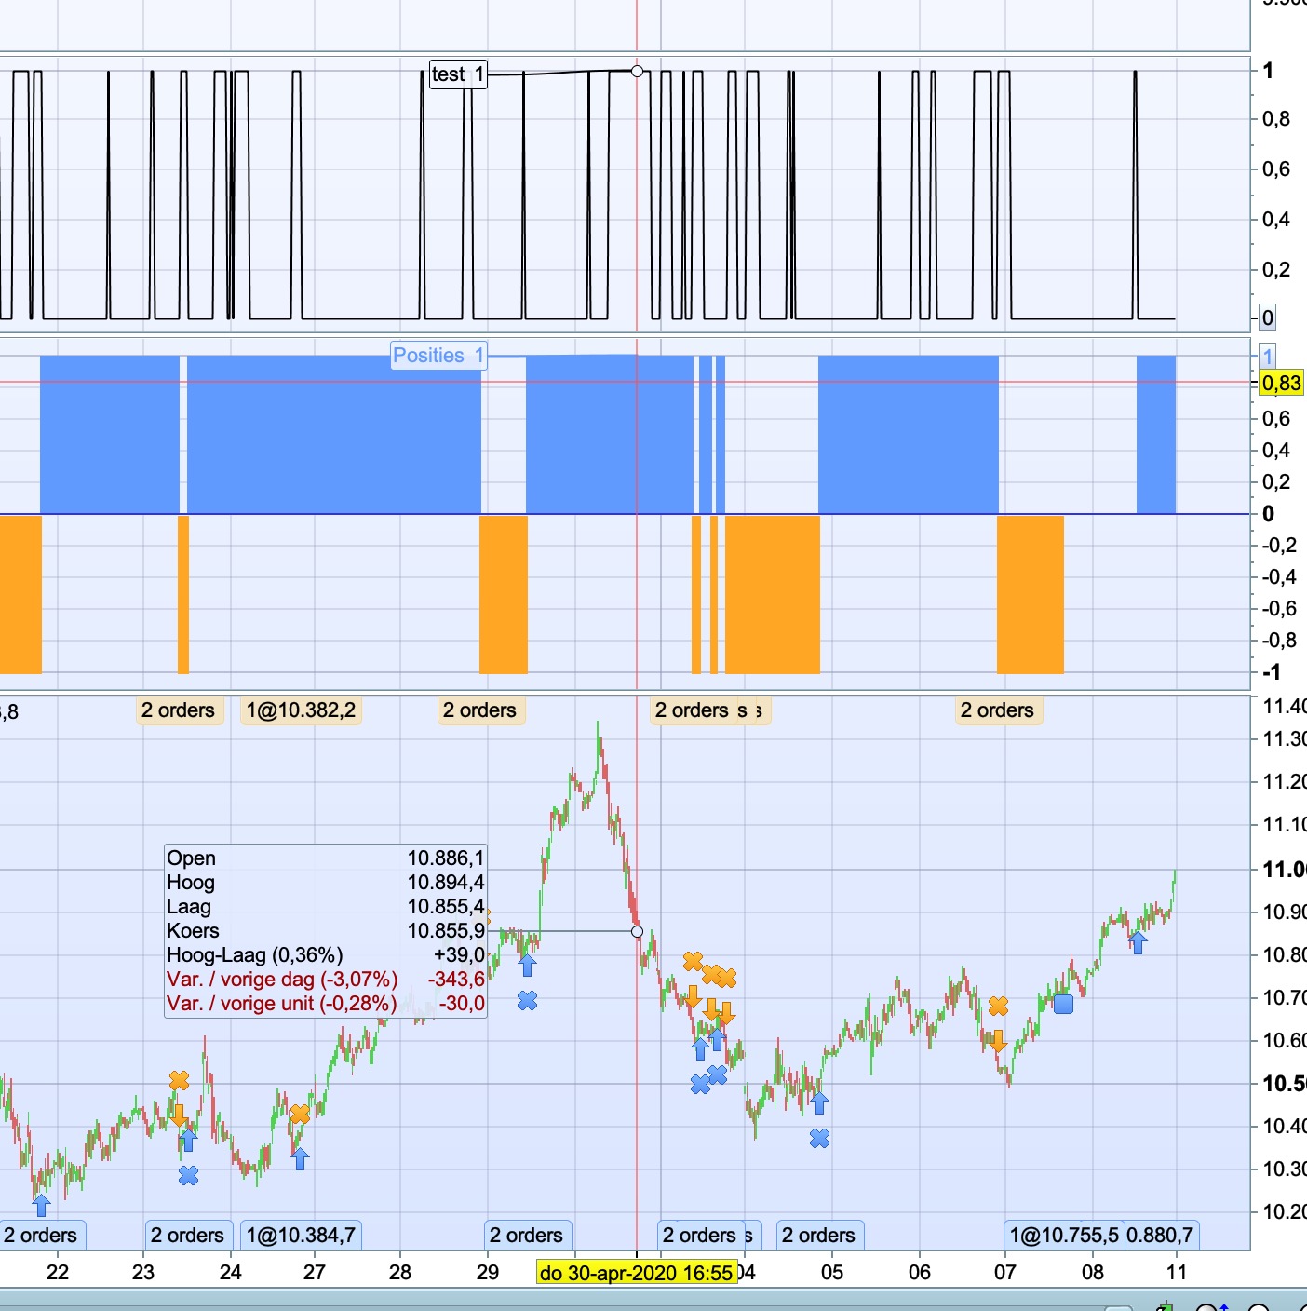
Task: Click the boxed '1' value on Posities axis
Action: coord(1267,356)
